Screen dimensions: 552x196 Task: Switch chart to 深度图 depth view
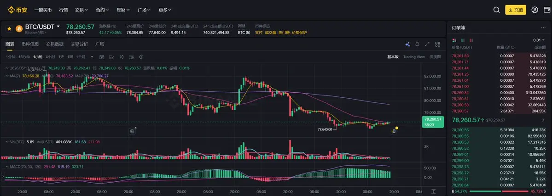435,57
